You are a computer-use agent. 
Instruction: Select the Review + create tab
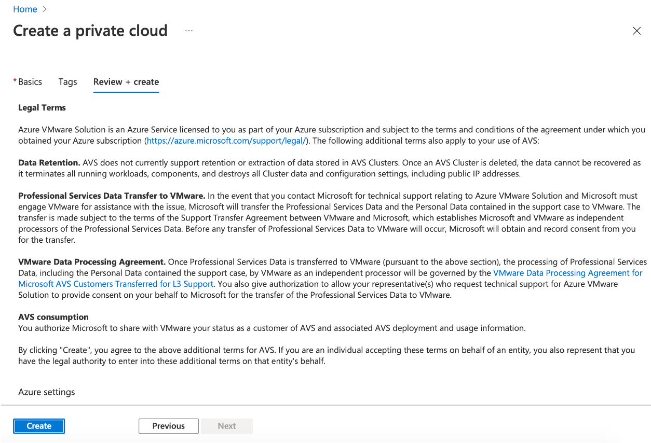tap(126, 82)
